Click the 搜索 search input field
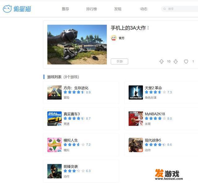198x183 pixels. (180, 9)
